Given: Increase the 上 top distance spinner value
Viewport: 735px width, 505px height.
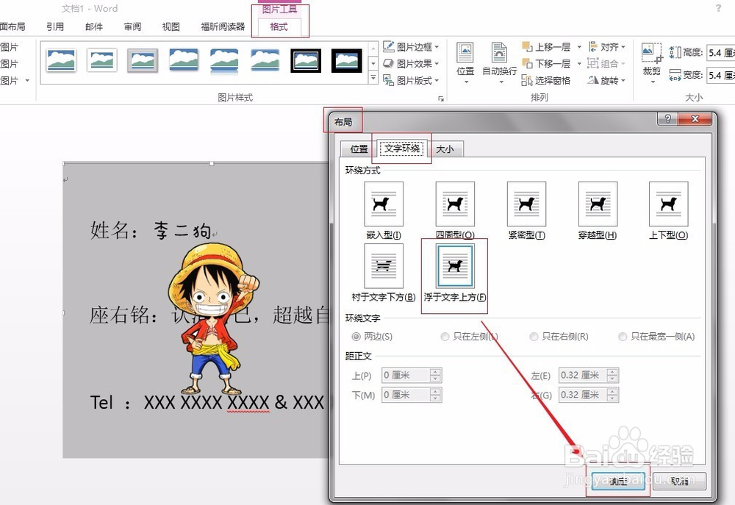Looking at the screenshot, I should click(435, 372).
